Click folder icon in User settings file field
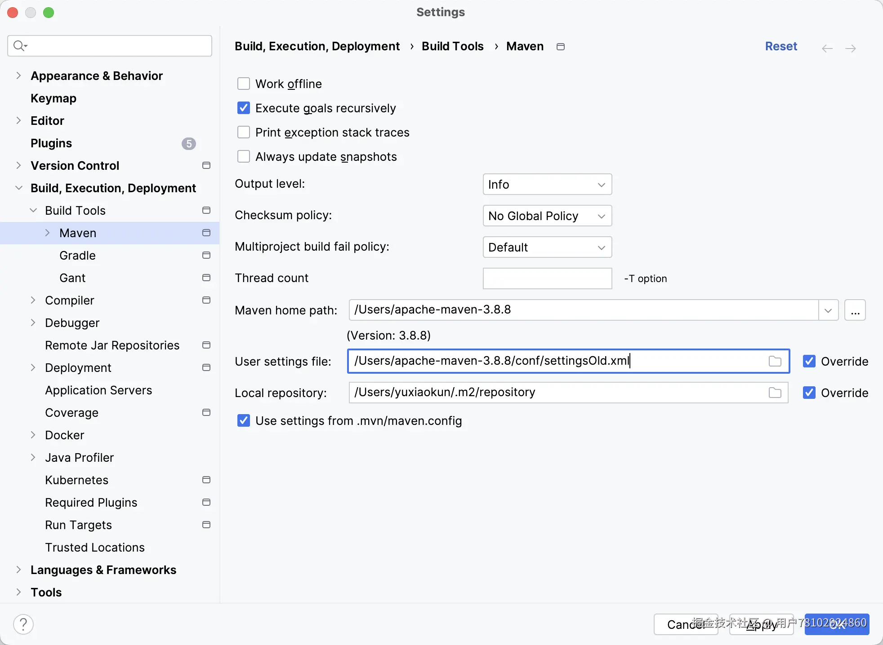This screenshot has height=645, width=883. pyautogui.click(x=775, y=361)
